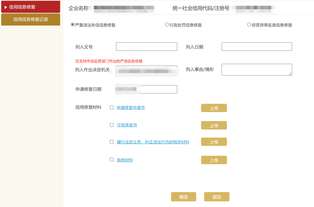Viewport: 314px width, 207px height.
Task: Select 行政处罚信息修复 radio option
Action: click(167, 25)
